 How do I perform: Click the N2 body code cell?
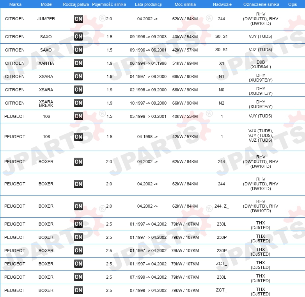click(x=222, y=103)
